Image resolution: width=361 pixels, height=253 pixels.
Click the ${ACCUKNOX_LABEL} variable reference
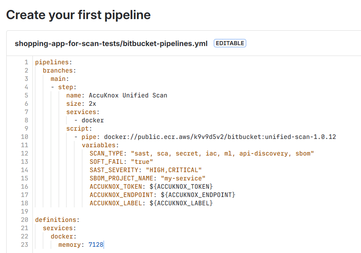(x=181, y=203)
